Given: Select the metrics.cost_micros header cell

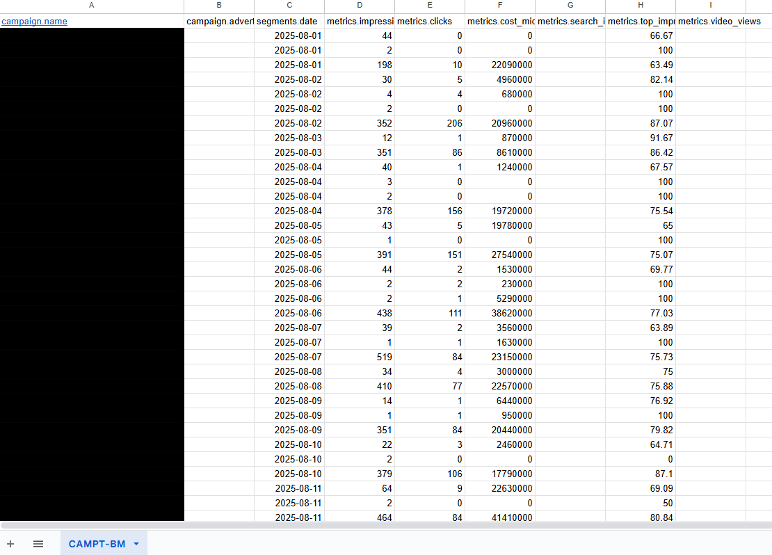Looking at the screenshot, I should (x=500, y=22).
